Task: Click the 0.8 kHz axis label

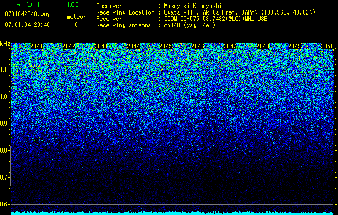Action: point(4,150)
